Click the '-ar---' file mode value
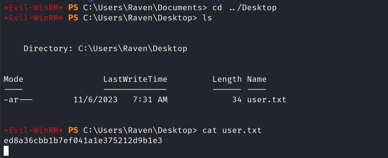This screenshot has width=388, height=158. point(18,100)
